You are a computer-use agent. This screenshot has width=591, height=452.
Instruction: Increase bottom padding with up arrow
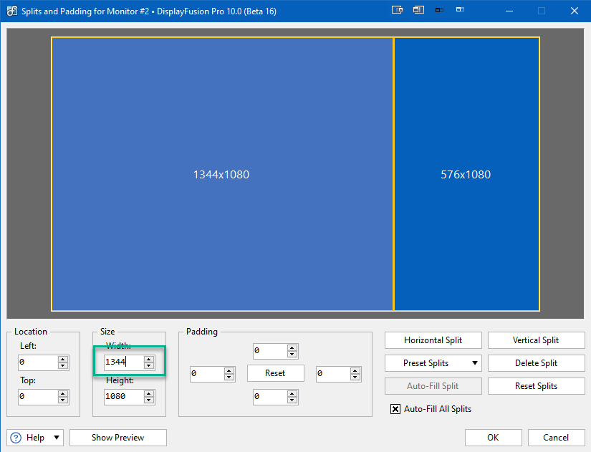[292, 393]
